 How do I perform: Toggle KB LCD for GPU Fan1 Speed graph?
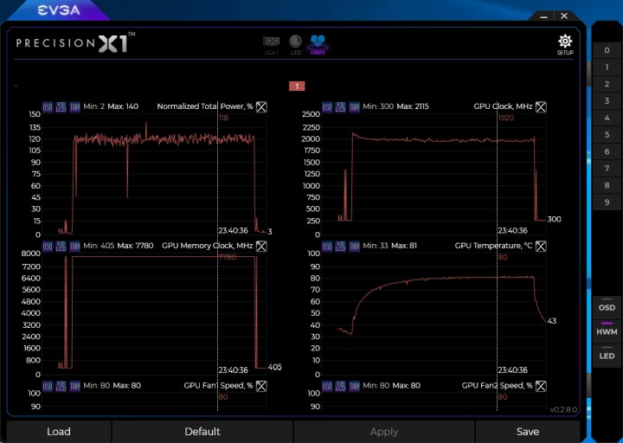[x=61, y=386]
